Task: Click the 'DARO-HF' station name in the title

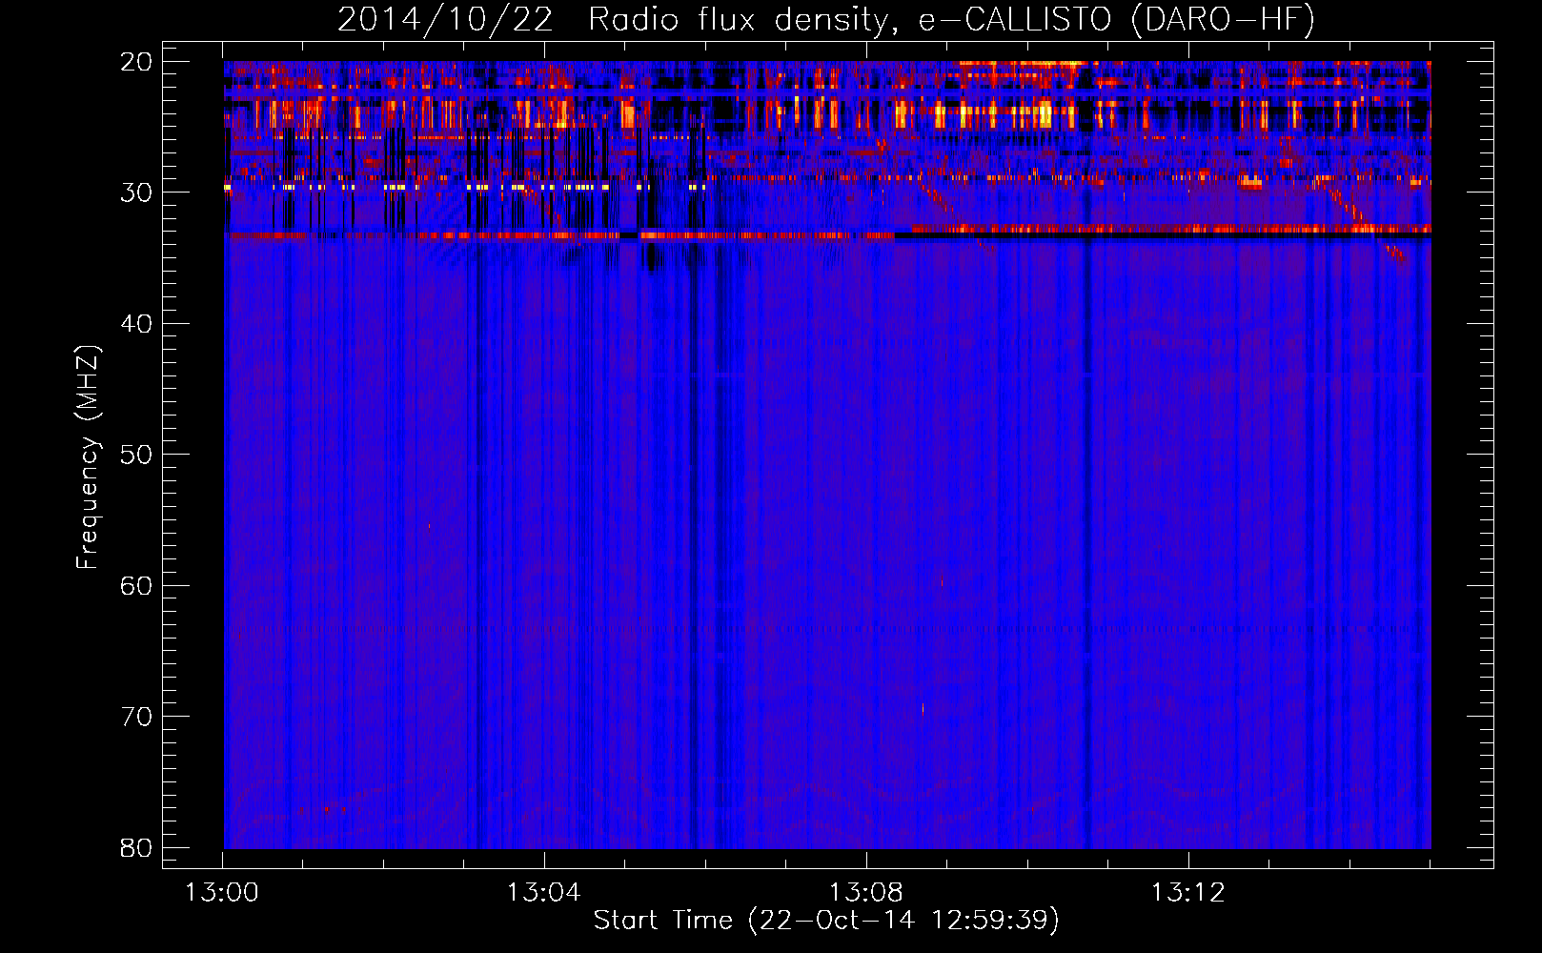Action: tap(1222, 19)
